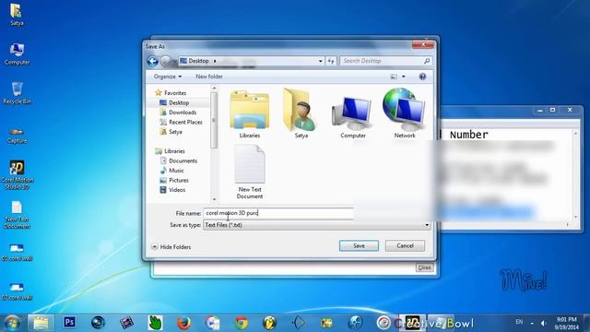Expand the Desktop breadcrumb arrow
The width and height of the screenshot is (590, 332).
215,61
